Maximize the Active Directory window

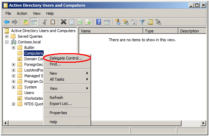[197, 5]
